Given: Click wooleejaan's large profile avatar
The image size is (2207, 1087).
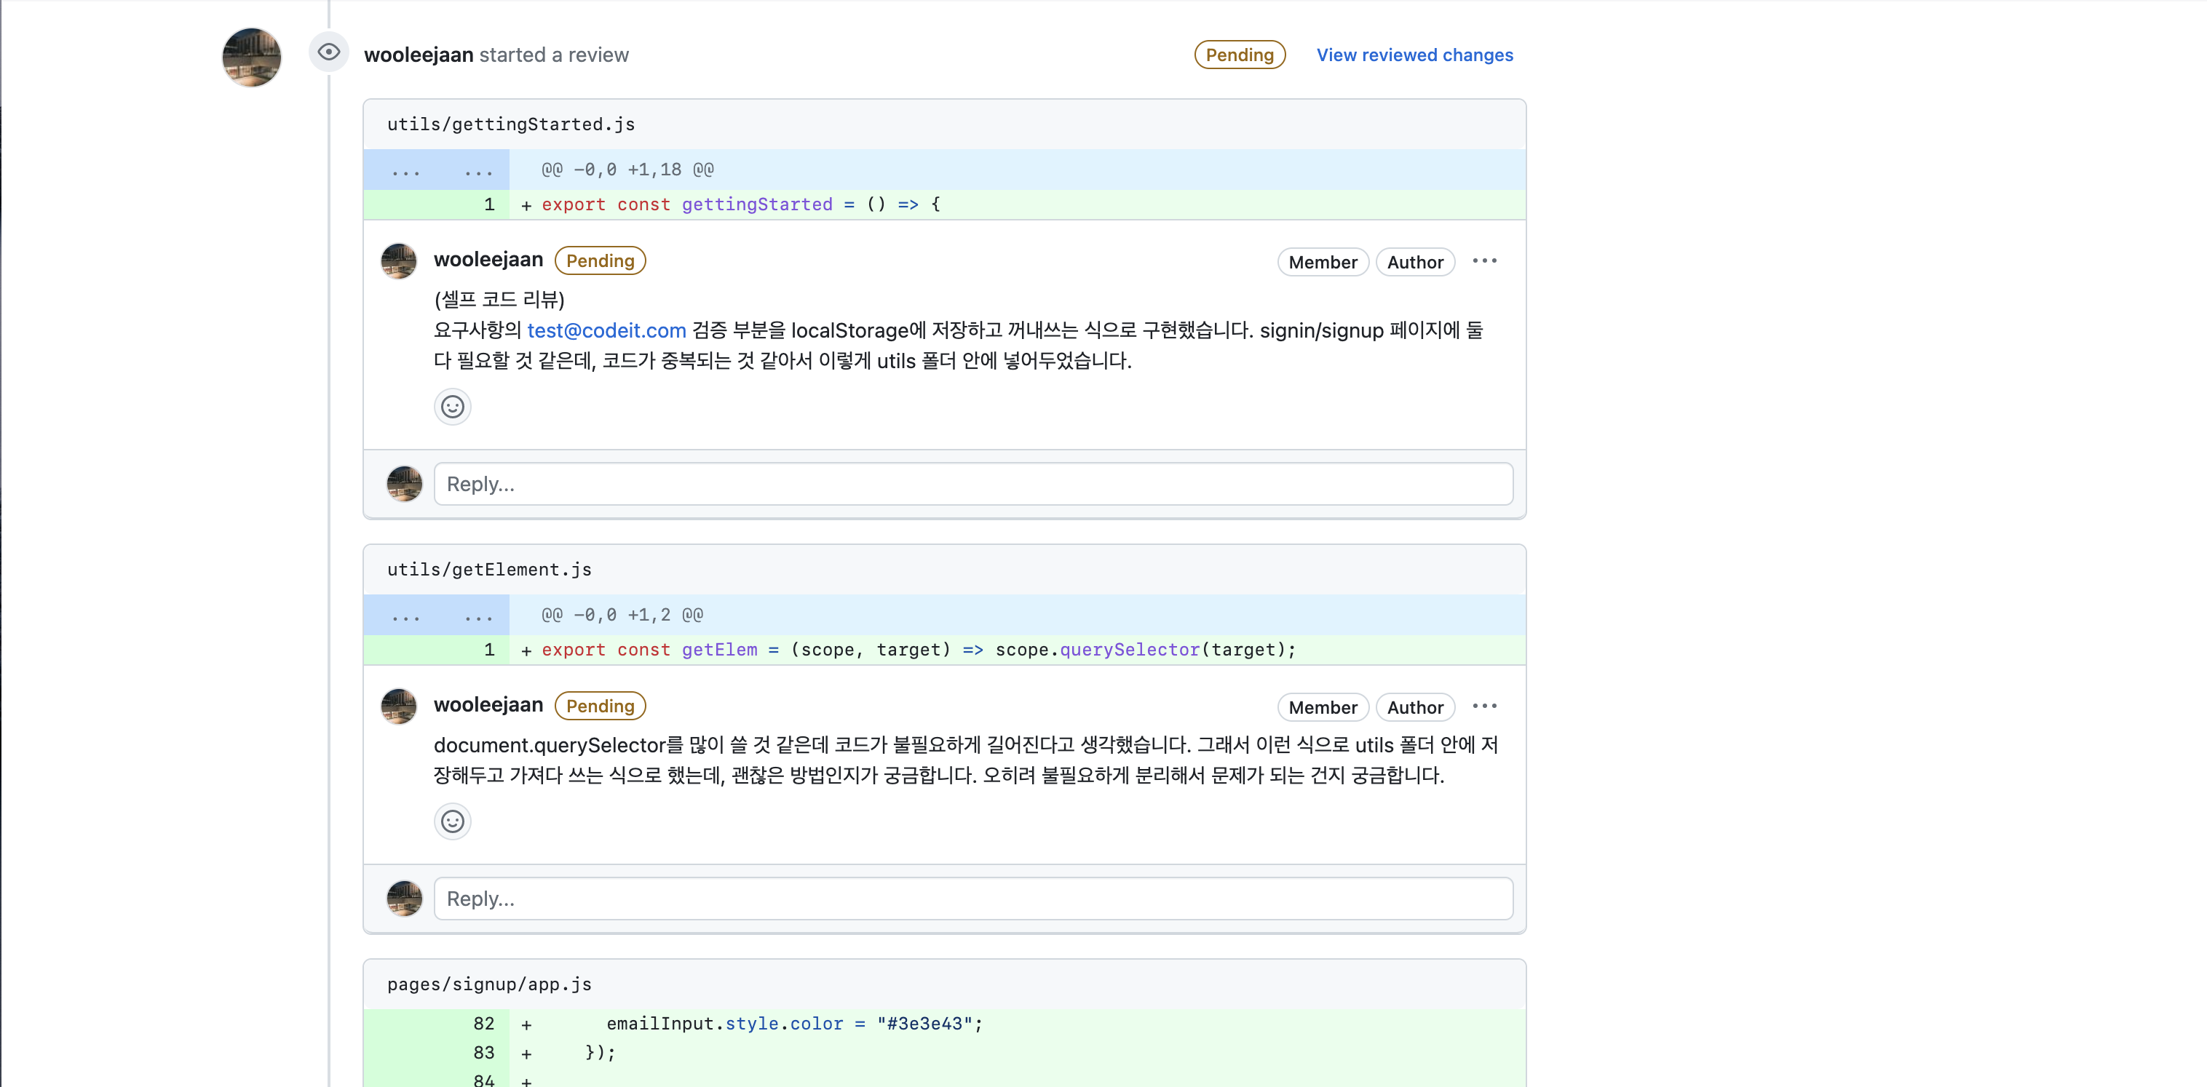Looking at the screenshot, I should click(251, 57).
